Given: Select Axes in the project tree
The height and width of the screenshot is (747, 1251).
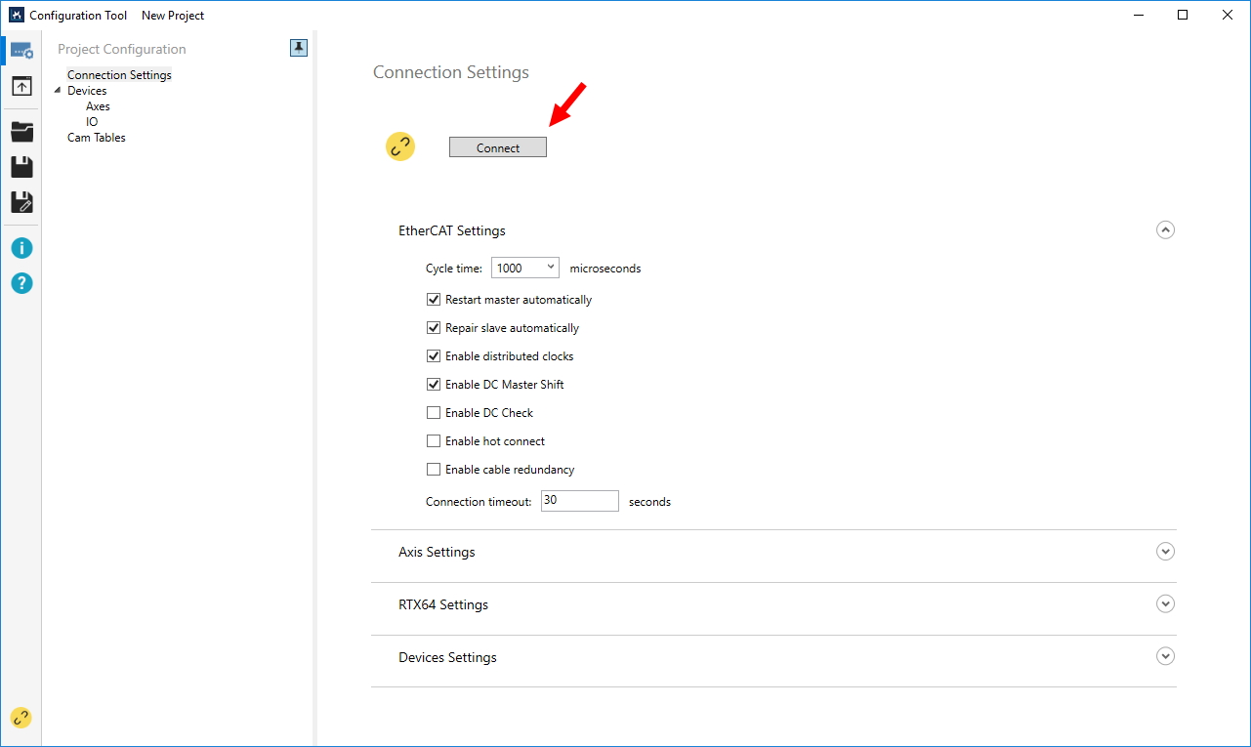Looking at the screenshot, I should (98, 106).
